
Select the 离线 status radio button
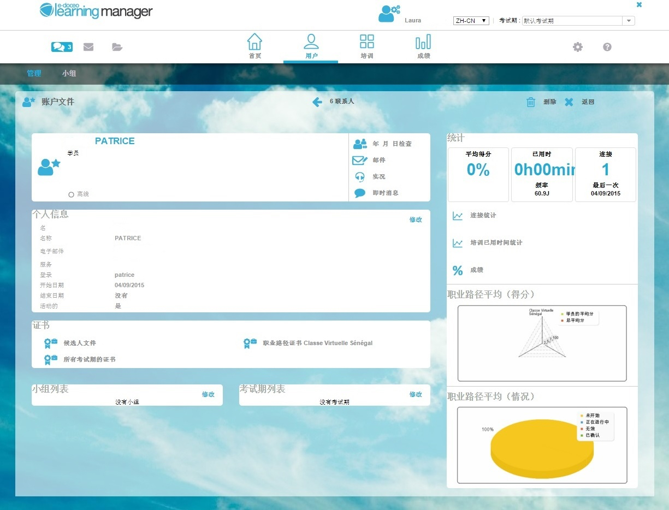point(71,194)
